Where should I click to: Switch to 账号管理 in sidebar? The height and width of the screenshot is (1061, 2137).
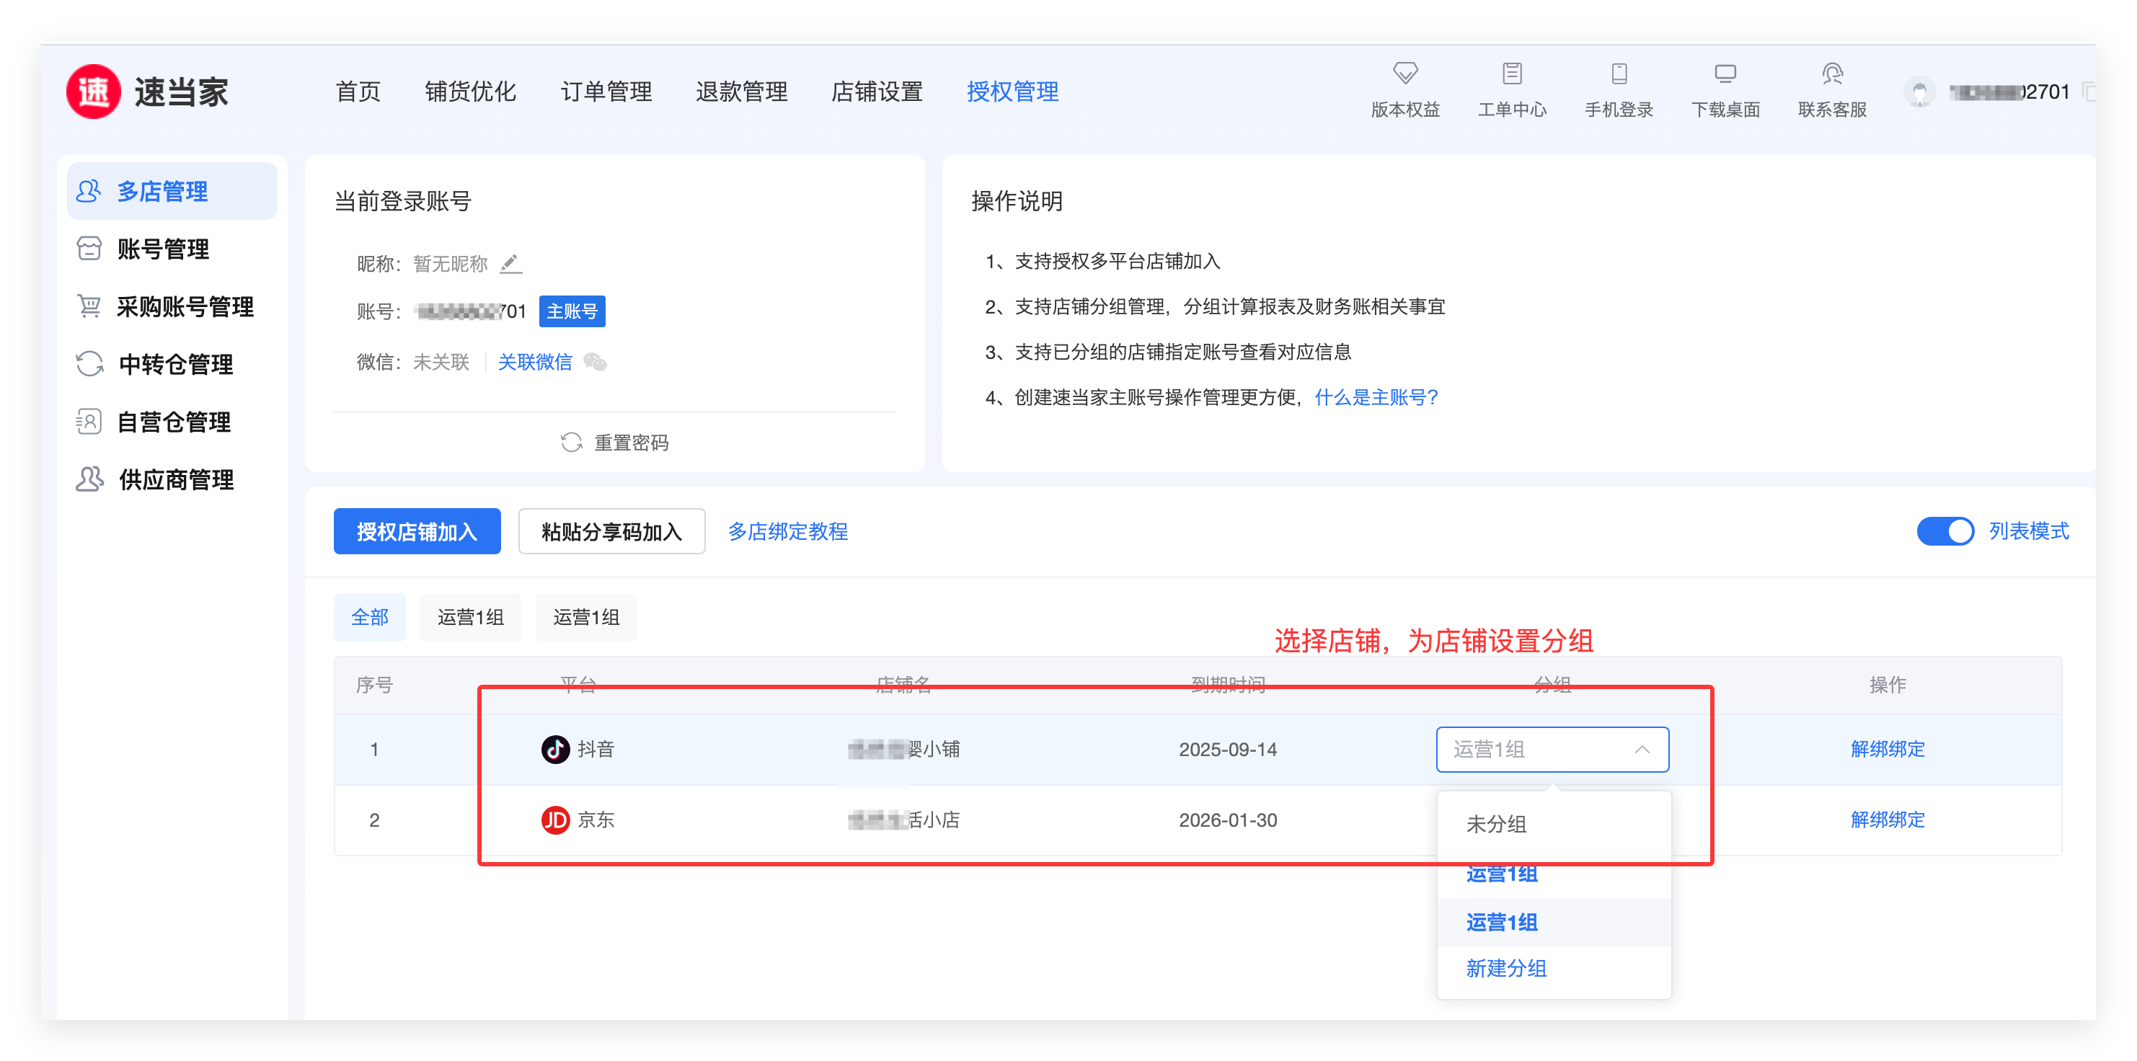[x=163, y=249]
